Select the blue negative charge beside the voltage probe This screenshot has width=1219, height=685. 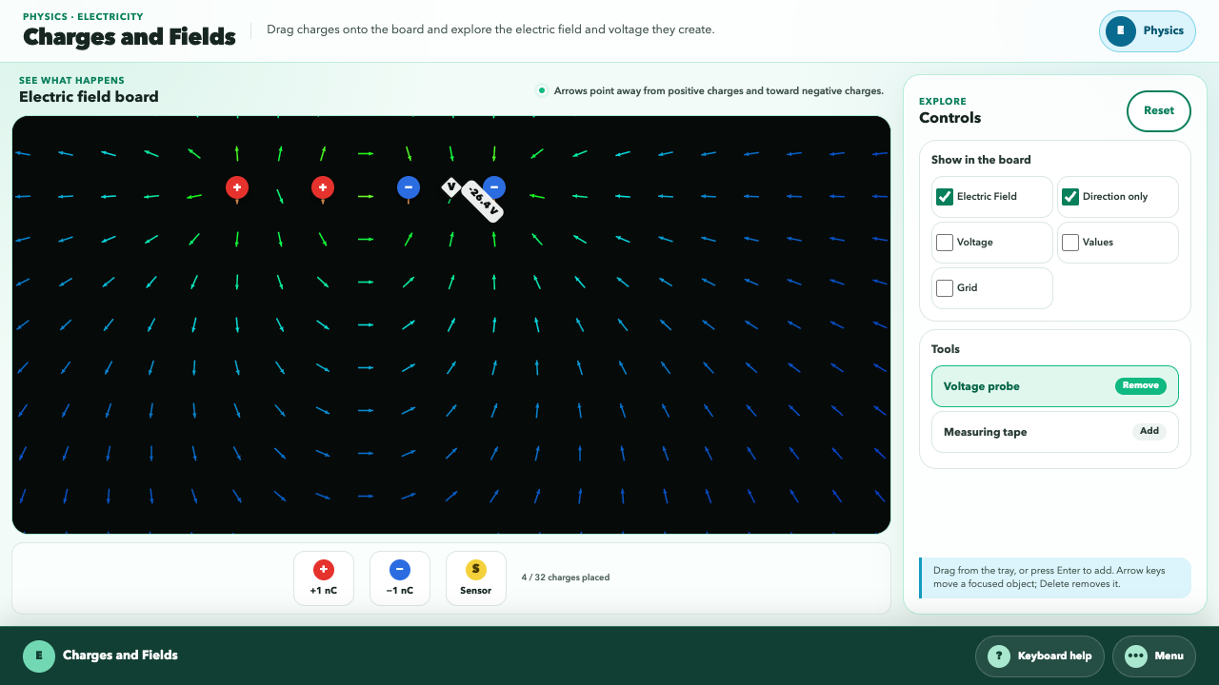click(x=494, y=186)
